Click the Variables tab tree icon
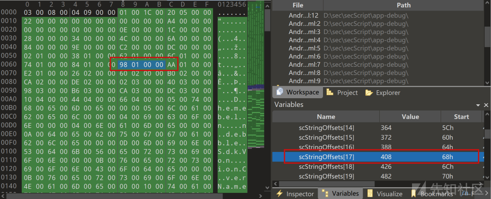491x199 pixels. point(325,193)
